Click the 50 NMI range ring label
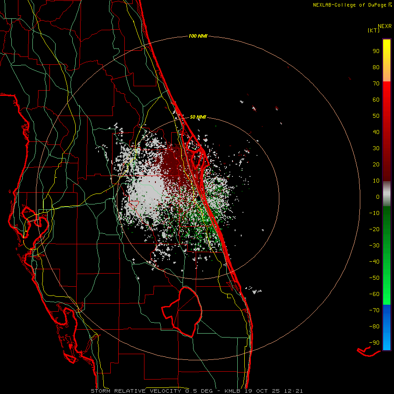Screen dimensions: 394x394 (x=198, y=117)
